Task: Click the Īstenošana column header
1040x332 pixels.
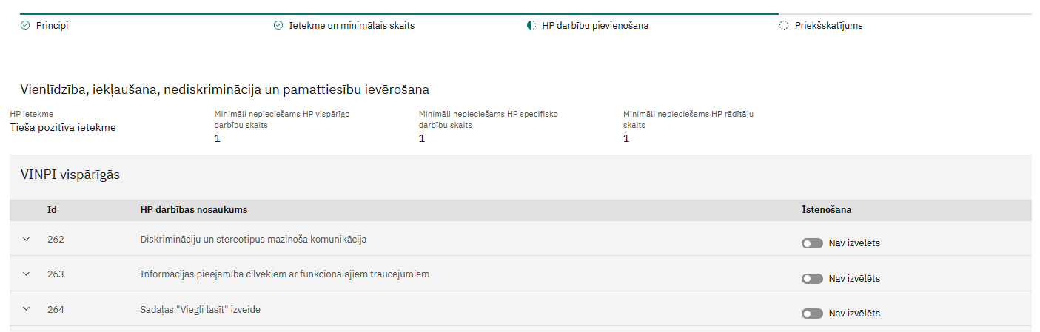Action: [827, 209]
